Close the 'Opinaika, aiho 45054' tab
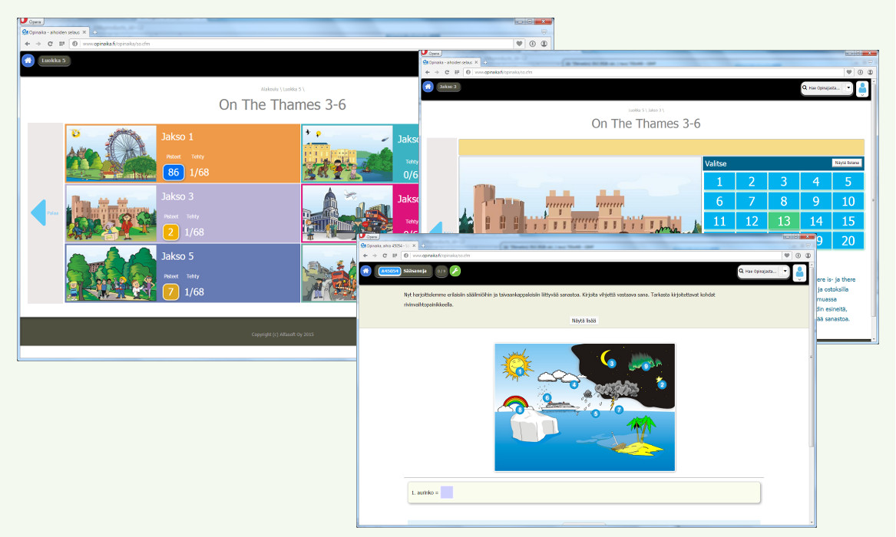This screenshot has height=537, width=896. coord(414,245)
